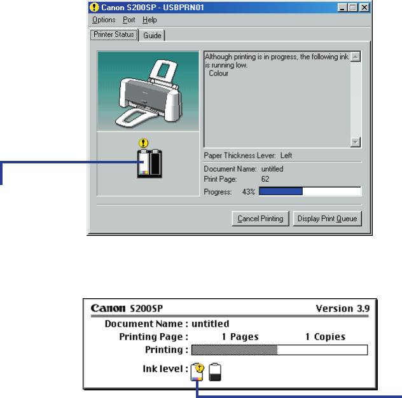Image resolution: width=402 pixels, height=398 pixels.
Task: Click the 'Version 3.9' text in the Mac dialog
Action: pyautogui.click(x=342, y=308)
